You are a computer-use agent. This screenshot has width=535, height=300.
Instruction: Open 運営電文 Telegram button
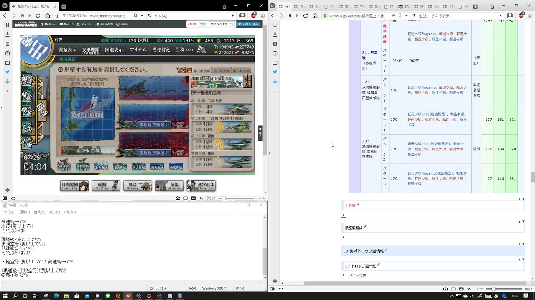(201, 186)
